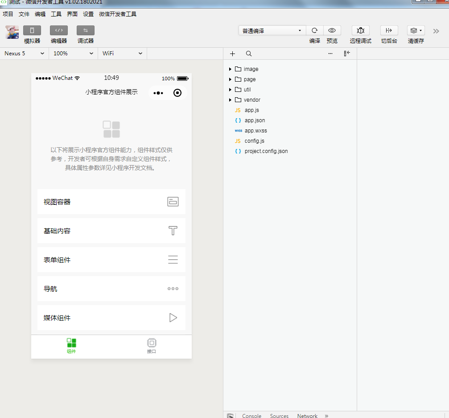Viewport: 449px width, 418px height.
Task: Open file tree more options ellipsis
Action: click(x=330, y=54)
